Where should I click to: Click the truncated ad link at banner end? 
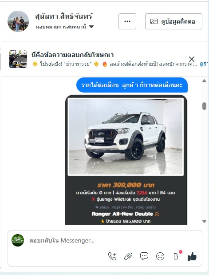[204, 64]
